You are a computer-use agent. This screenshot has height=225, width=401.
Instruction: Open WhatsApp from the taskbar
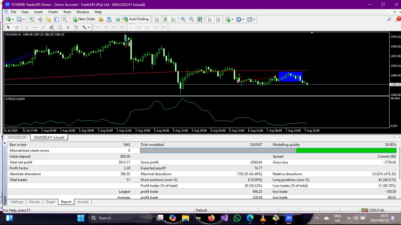[237, 218]
